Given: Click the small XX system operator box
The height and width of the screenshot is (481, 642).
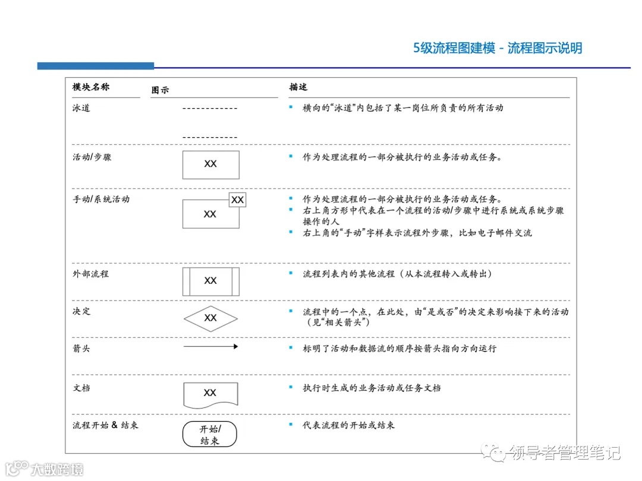Looking at the screenshot, I should 237,200.
